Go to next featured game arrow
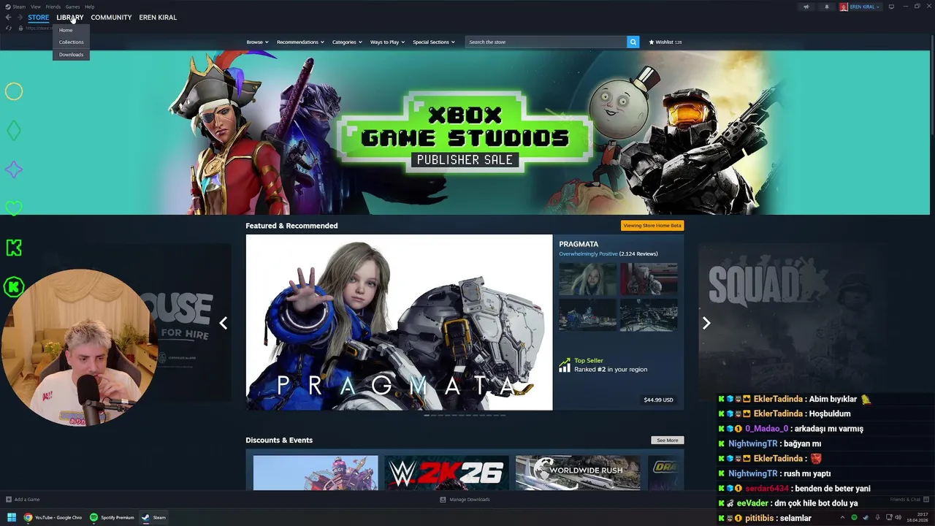Screen dimensions: 935x526 tap(706, 323)
